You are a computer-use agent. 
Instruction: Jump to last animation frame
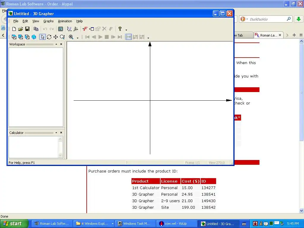(120, 37)
